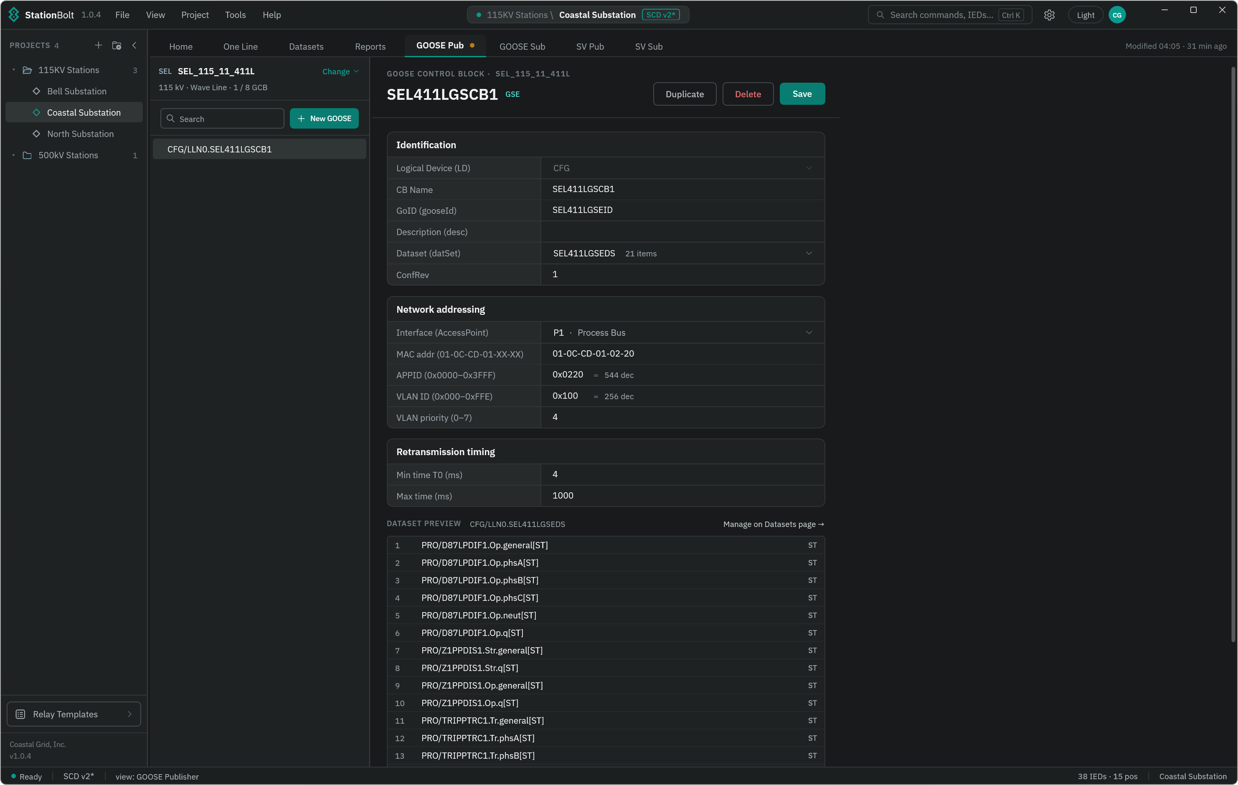Click the 115KV Stations open folder icon
Image resolution: width=1238 pixels, height=785 pixels.
(x=27, y=70)
